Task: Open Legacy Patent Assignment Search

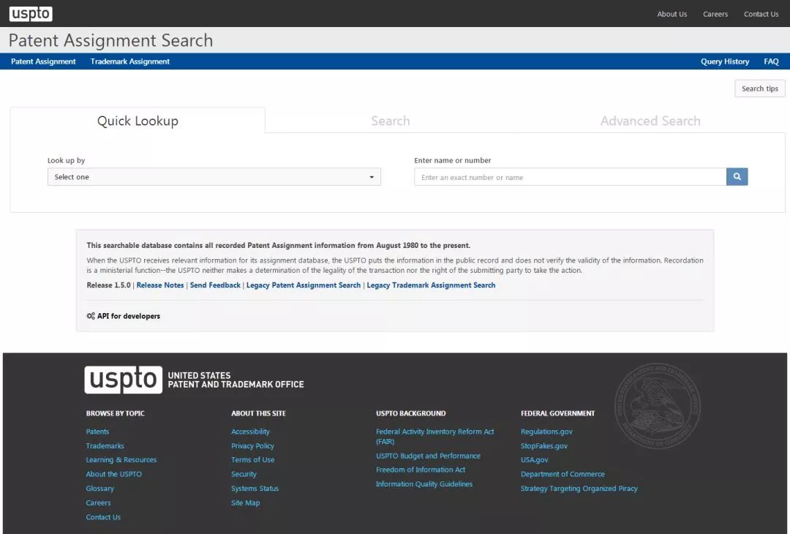Action: click(303, 285)
